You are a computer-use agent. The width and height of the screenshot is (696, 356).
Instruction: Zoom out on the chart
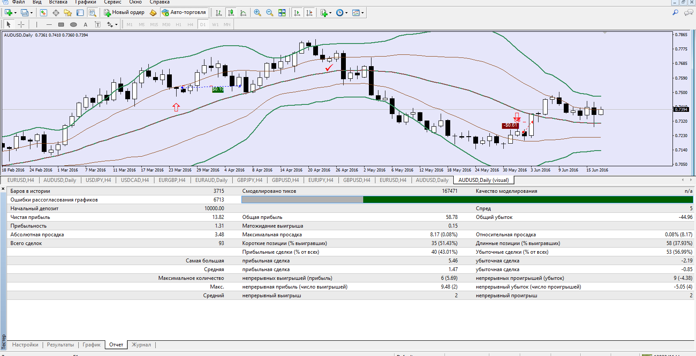270,13
